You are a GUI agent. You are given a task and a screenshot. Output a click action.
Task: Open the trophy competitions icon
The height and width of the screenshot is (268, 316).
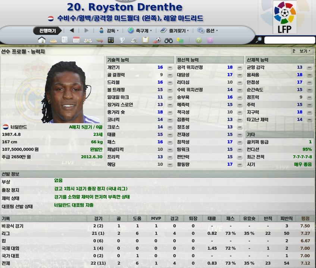(x=122, y=40)
